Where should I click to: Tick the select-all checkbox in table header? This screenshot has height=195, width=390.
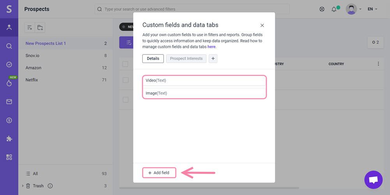click(x=125, y=64)
